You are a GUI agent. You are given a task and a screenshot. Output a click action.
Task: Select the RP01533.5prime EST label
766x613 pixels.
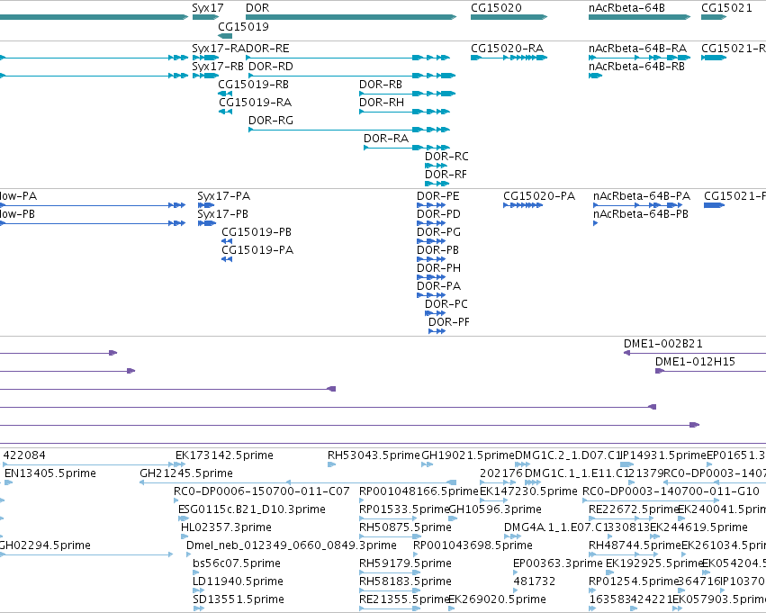(404, 510)
